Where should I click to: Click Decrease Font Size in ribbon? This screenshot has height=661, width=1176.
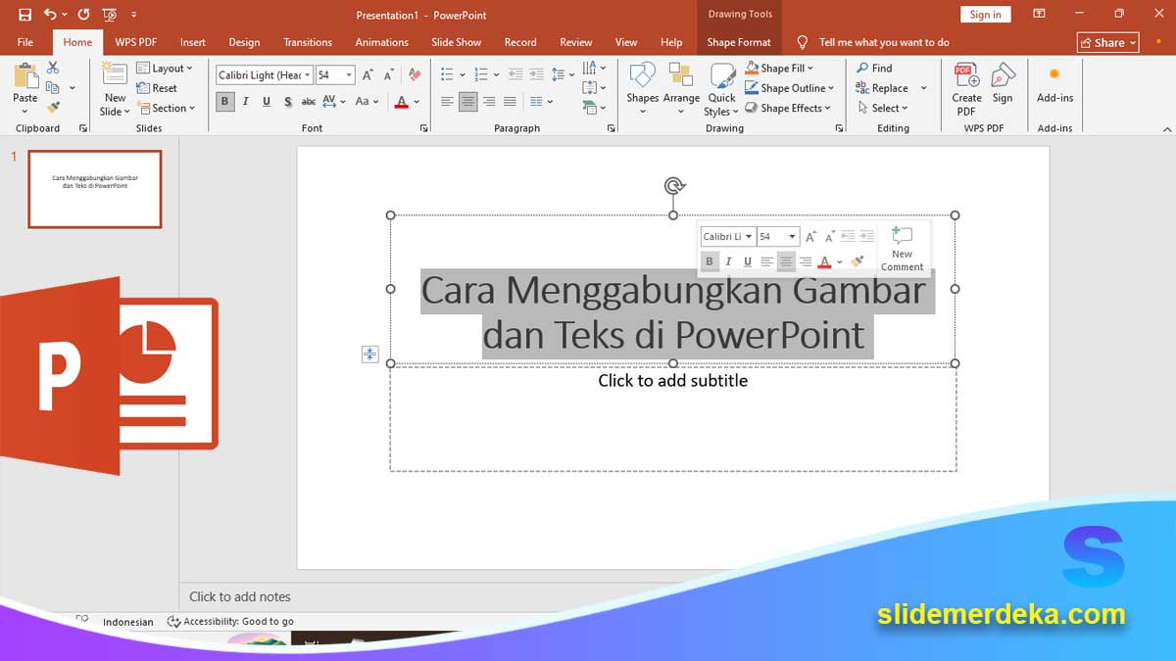click(389, 74)
